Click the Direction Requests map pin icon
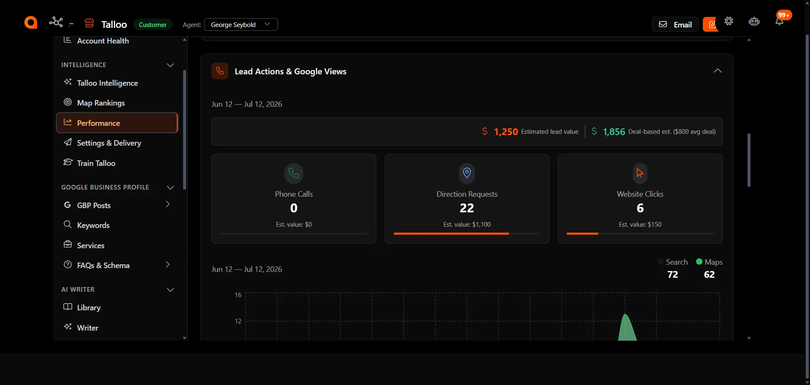 [467, 173]
